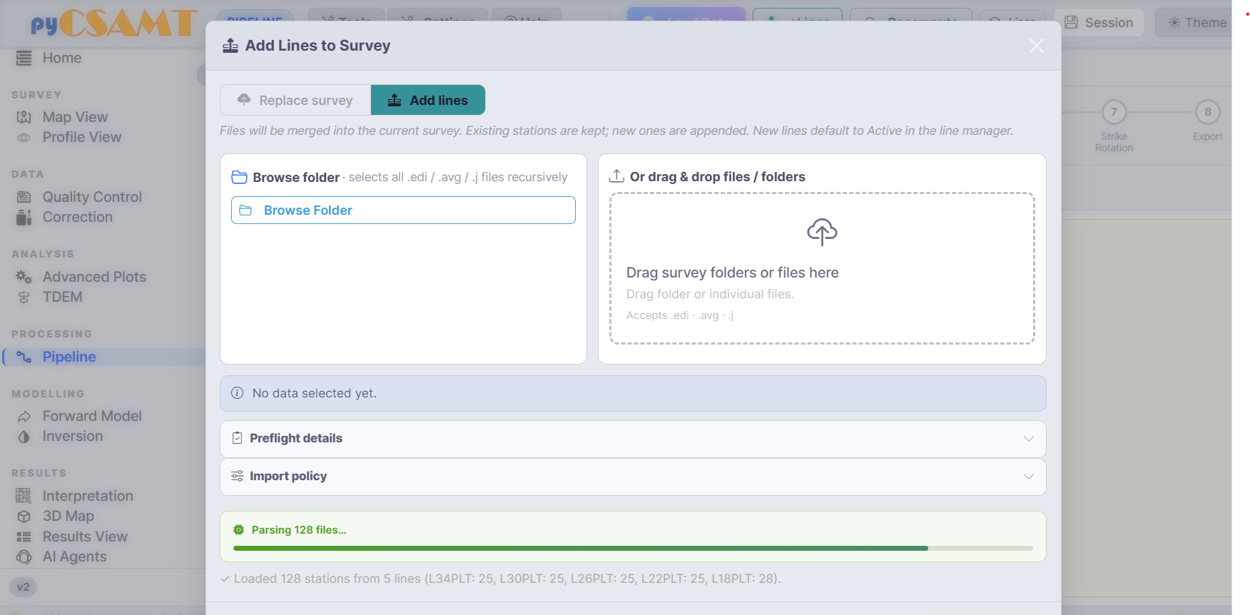Click the green parsing gear icon
The width and height of the screenshot is (1250, 615).
point(238,530)
